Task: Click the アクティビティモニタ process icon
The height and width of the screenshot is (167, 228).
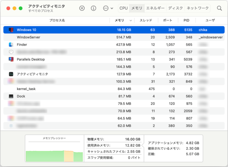Action: click(11, 74)
